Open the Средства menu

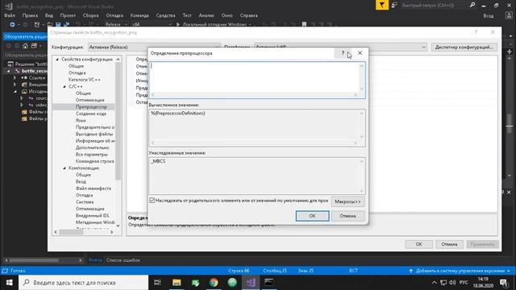pos(165,15)
